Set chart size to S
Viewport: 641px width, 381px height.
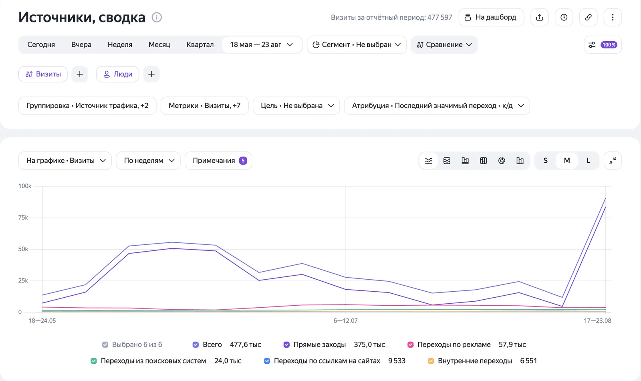[545, 161]
